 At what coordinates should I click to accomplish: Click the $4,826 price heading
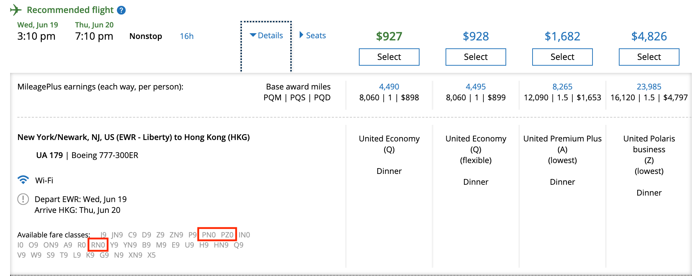pyautogui.click(x=649, y=36)
